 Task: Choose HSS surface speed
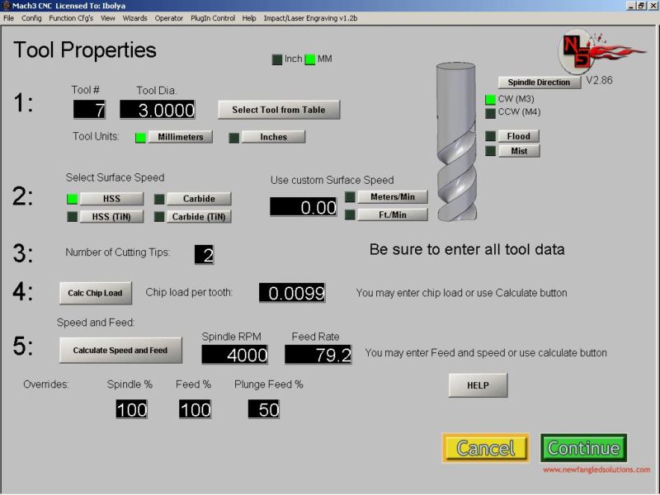[111, 199]
